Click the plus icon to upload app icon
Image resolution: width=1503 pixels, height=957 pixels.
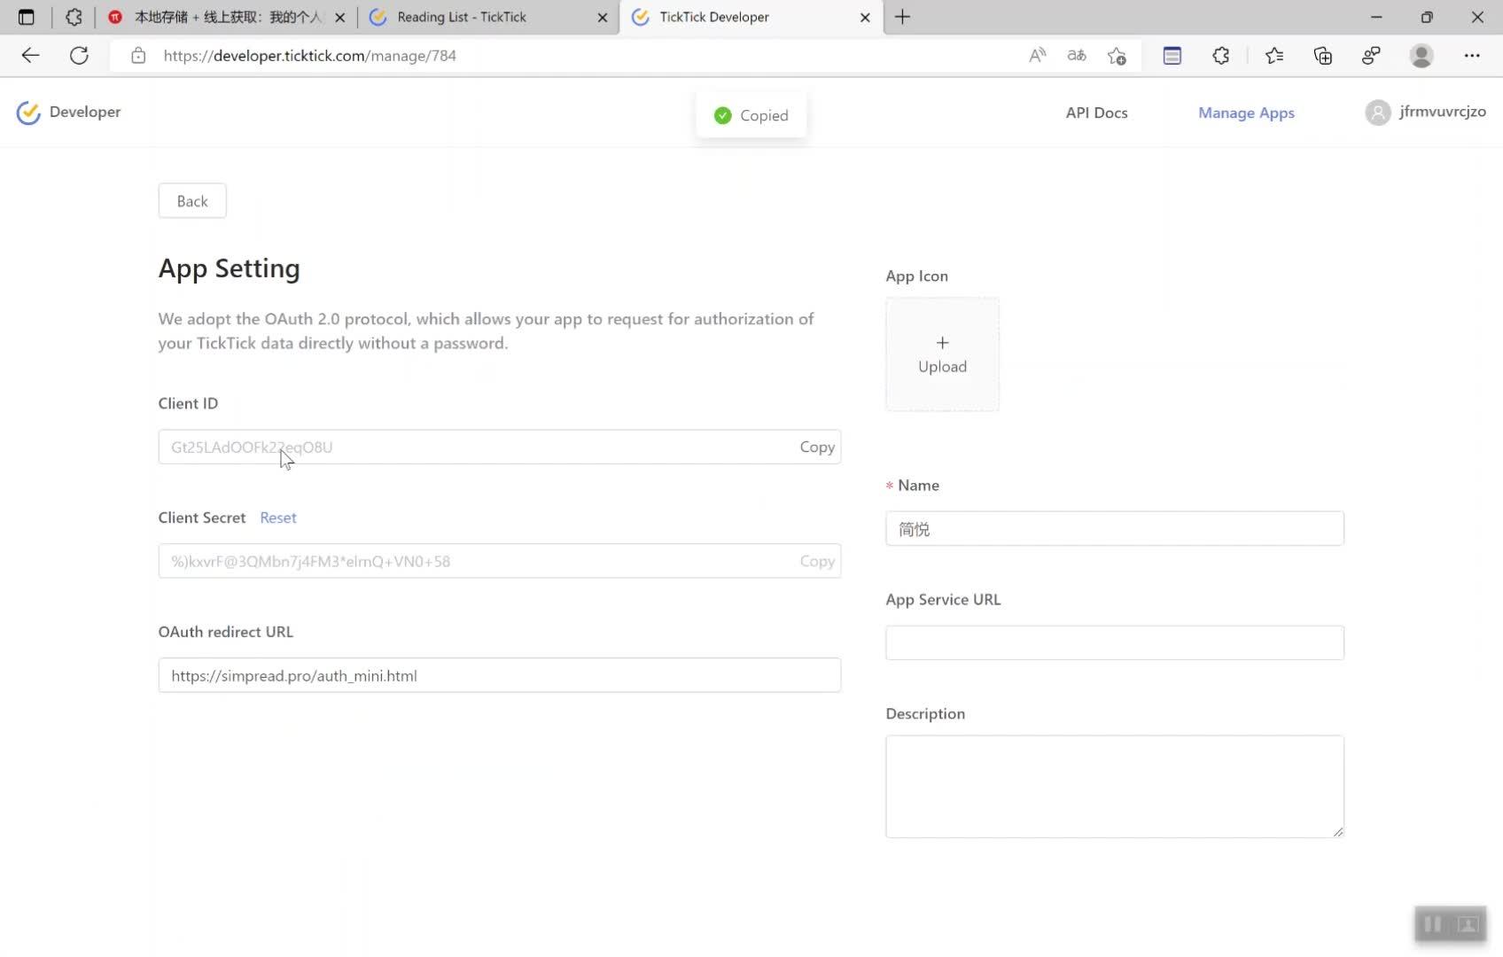[x=942, y=343]
